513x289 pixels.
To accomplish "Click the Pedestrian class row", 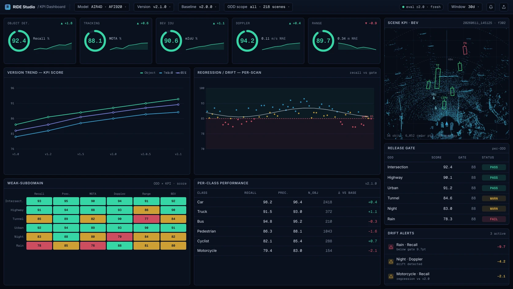I will coord(287,232).
